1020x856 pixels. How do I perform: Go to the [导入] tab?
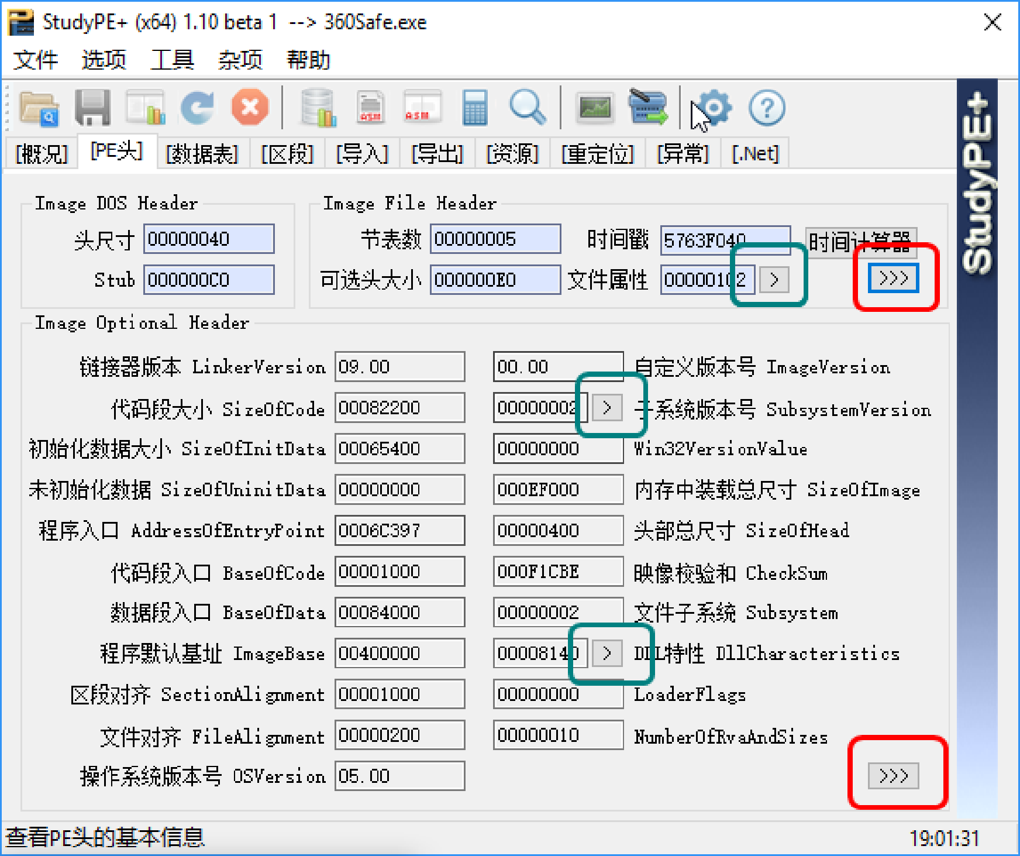coord(362,154)
